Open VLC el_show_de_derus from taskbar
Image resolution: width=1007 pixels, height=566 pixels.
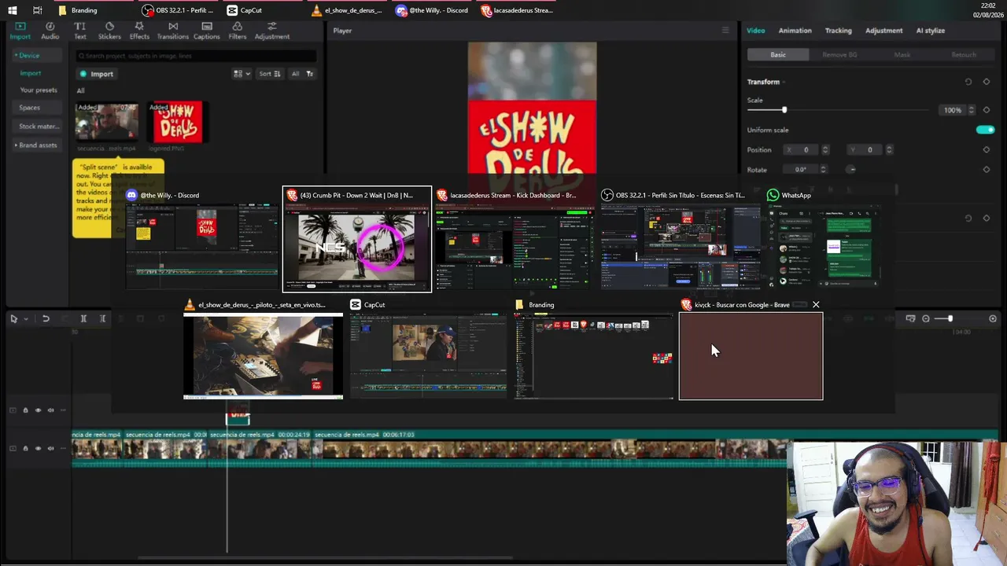point(346,10)
